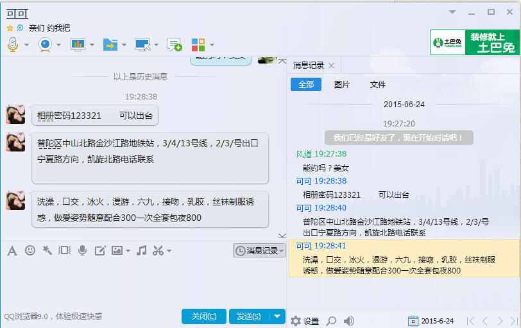The image size is (521, 328).
Task: Open the colorful apps grid icon
Action: pos(198,44)
